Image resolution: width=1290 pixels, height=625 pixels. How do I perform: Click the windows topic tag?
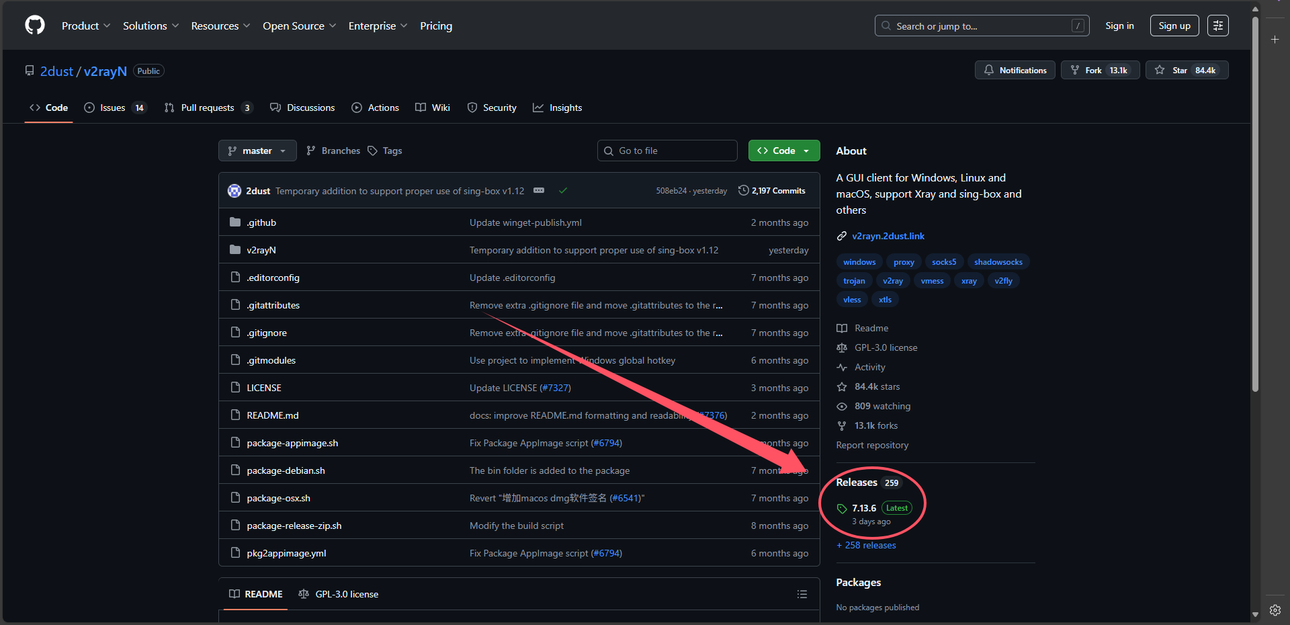pos(859,262)
